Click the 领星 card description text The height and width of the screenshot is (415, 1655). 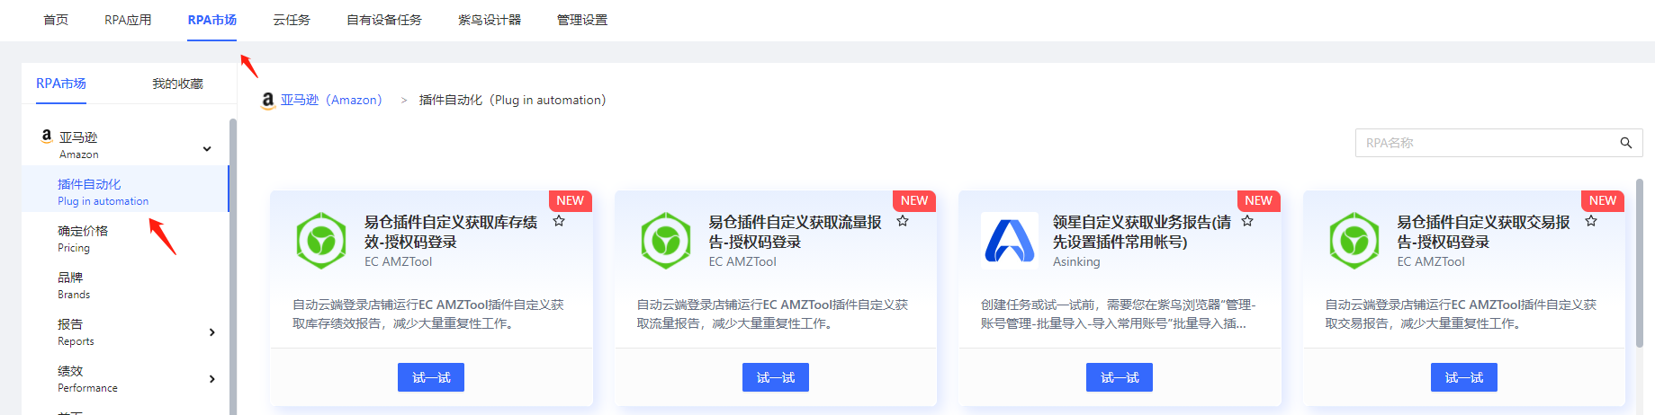(1118, 313)
